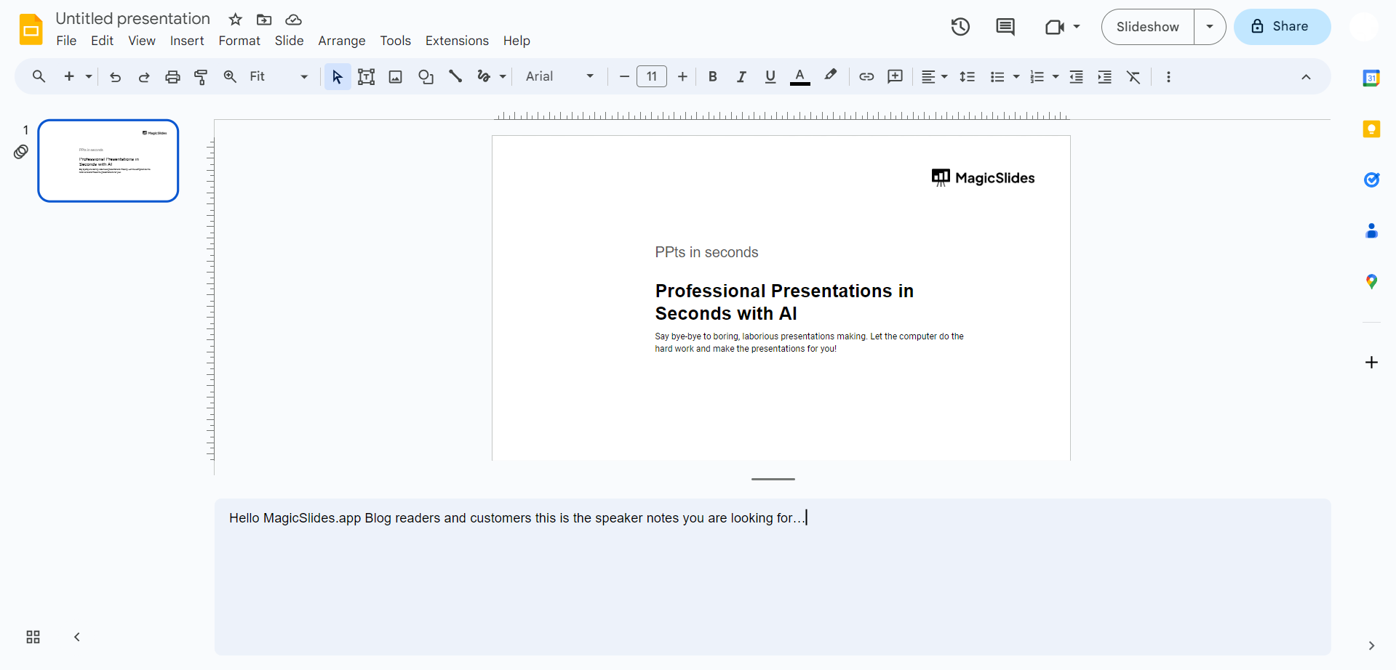
Task: Select the cursor select tool
Action: (338, 76)
